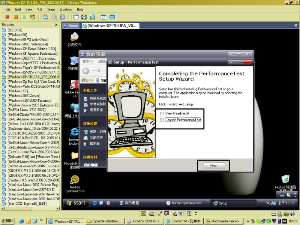Show the console view toolbar icon

point(112,17)
